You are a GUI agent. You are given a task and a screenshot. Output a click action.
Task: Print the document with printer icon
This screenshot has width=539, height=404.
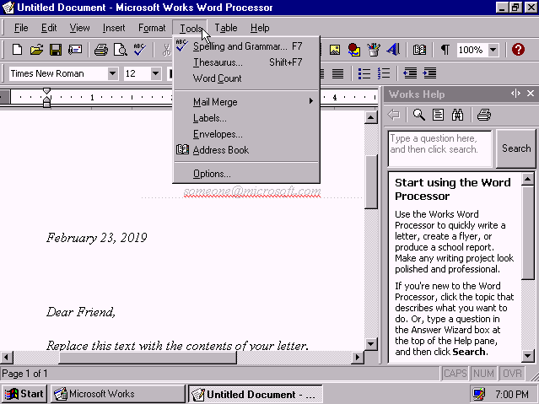101,50
